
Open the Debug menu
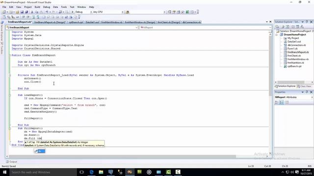click(47, 7)
